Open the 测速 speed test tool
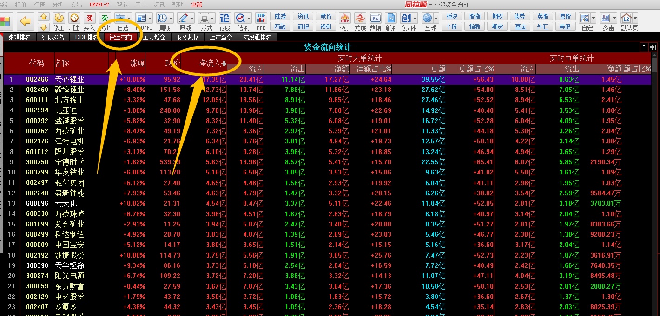 [x=74, y=18]
